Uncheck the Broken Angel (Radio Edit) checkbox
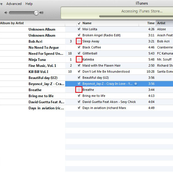Screen dimensions: 173x173 click(79, 35)
